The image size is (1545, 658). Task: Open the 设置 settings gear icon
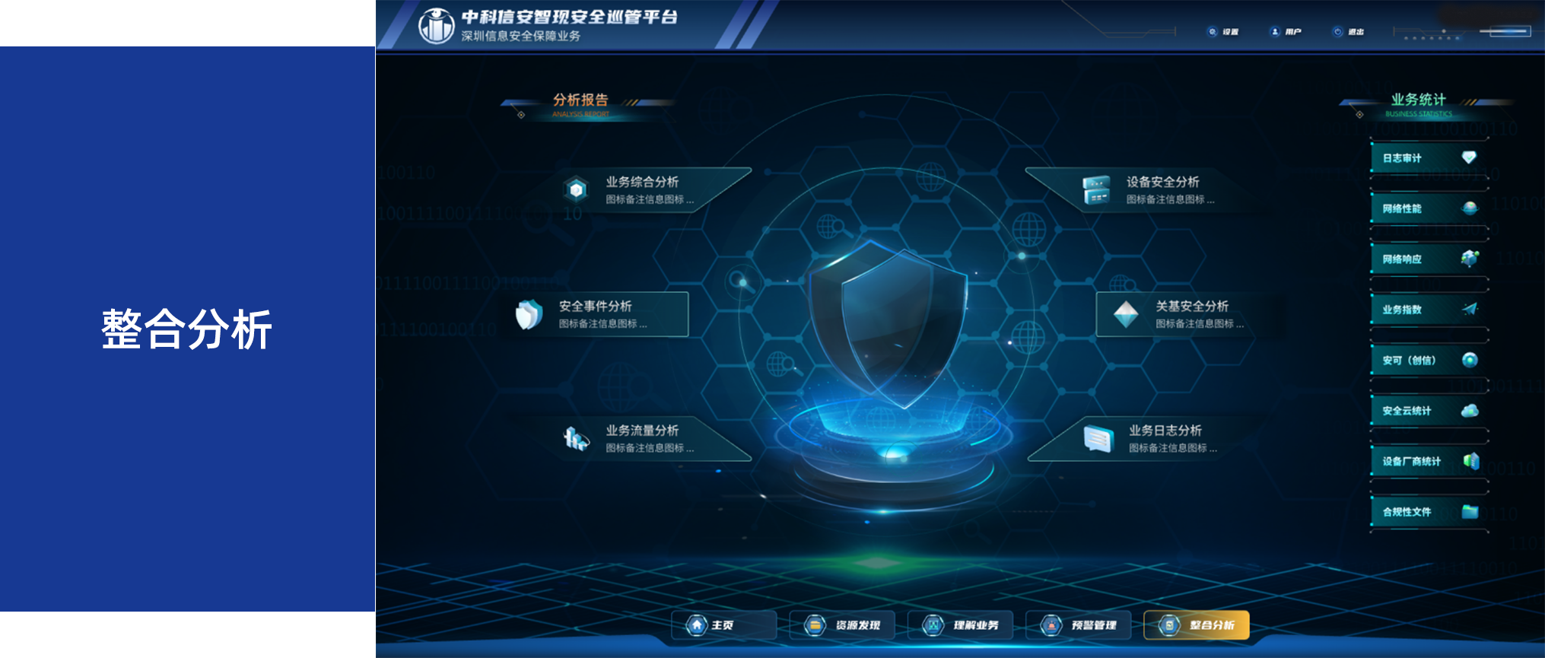coord(1212,32)
